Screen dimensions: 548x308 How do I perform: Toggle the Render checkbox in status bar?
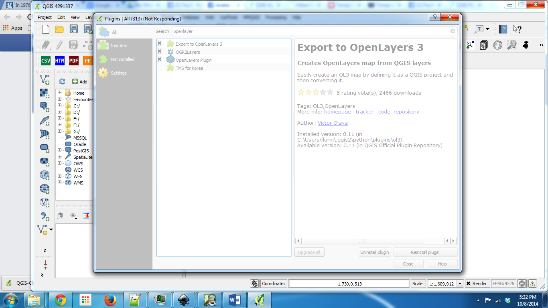click(468, 284)
